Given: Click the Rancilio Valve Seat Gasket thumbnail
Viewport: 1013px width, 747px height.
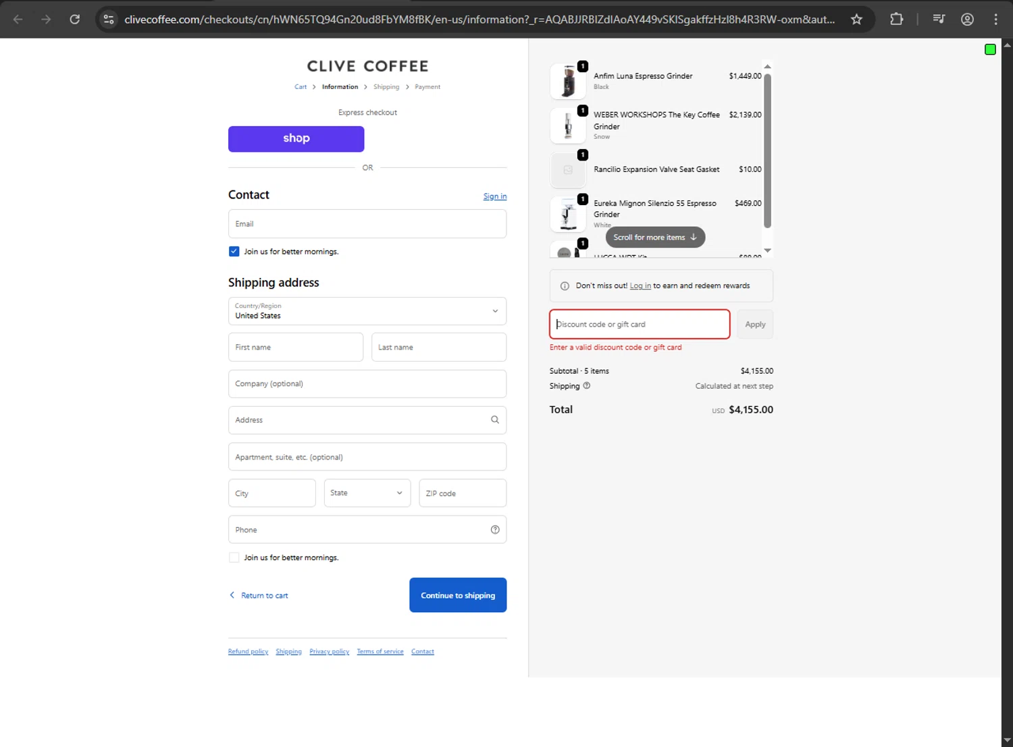Looking at the screenshot, I should click(568, 170).
